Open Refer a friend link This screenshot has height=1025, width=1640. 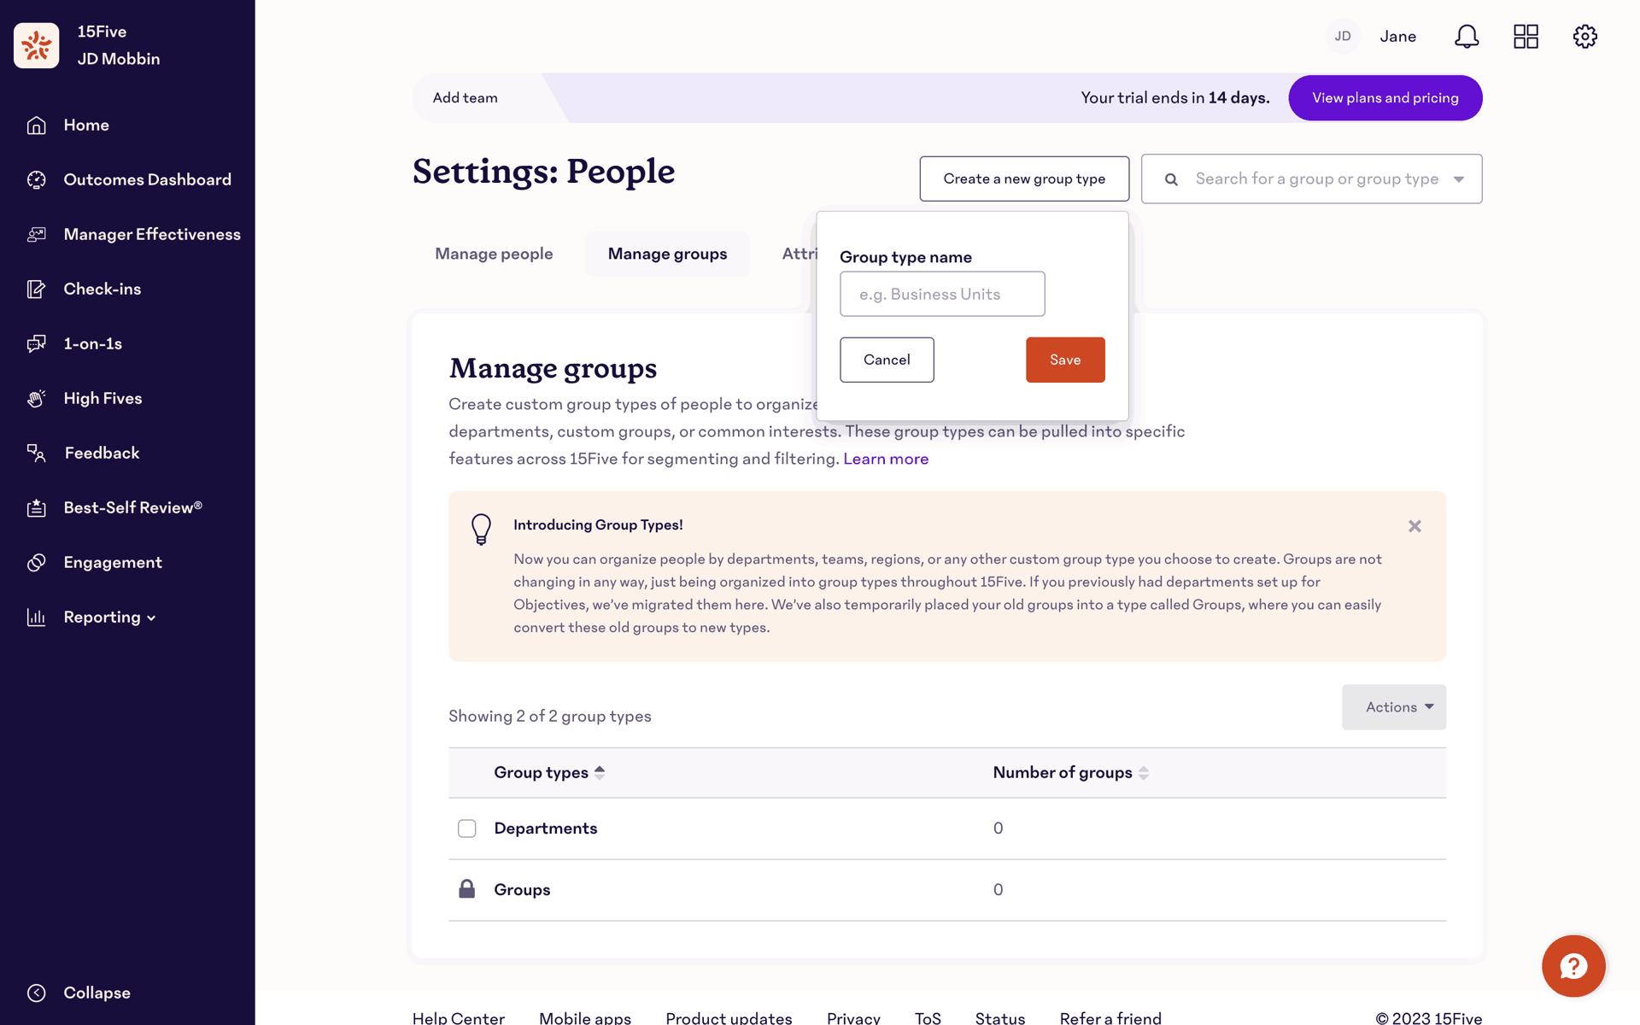1110,1016
